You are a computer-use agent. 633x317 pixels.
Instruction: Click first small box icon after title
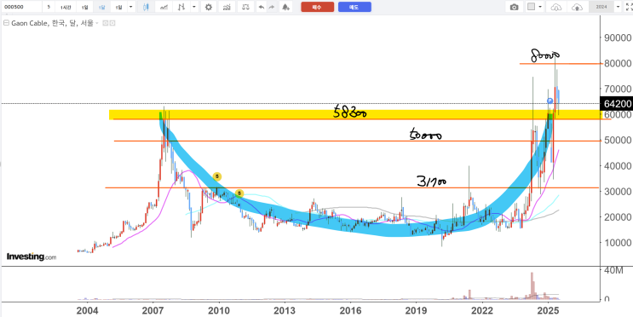[x=106, y=23]
